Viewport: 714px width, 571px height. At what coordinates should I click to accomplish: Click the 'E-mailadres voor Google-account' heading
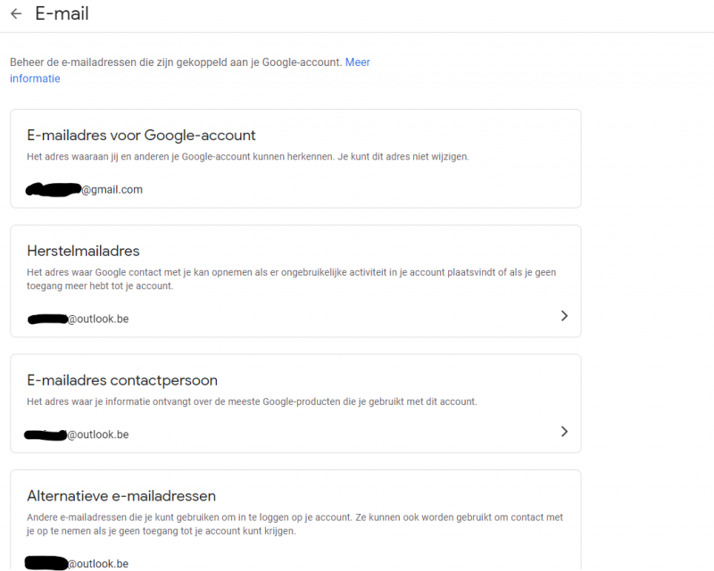(141, 136)
